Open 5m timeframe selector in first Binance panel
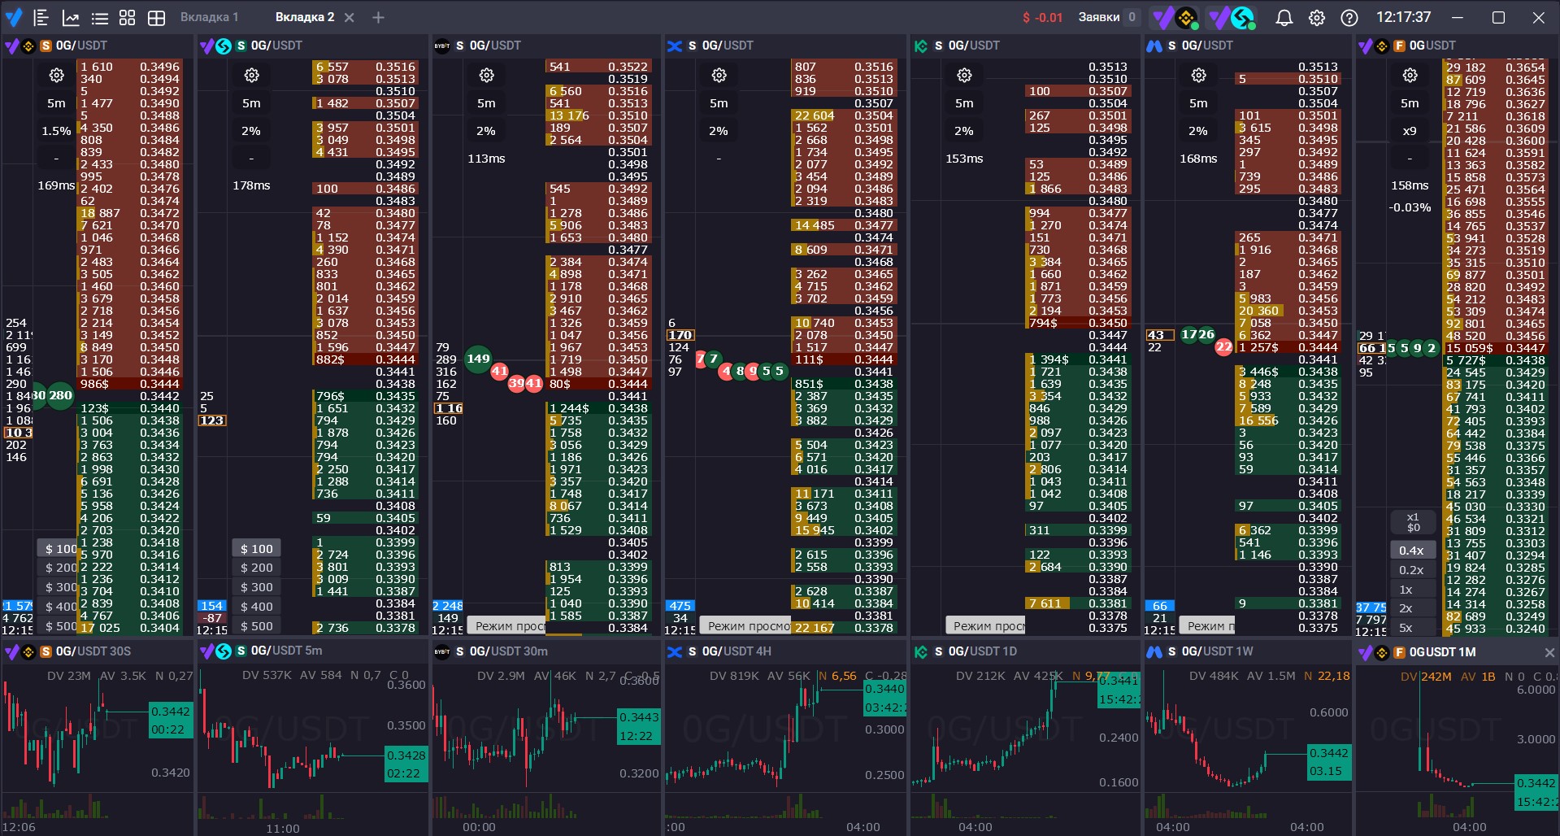This screenshot has height=836, width=1560. tap(56, 103)
